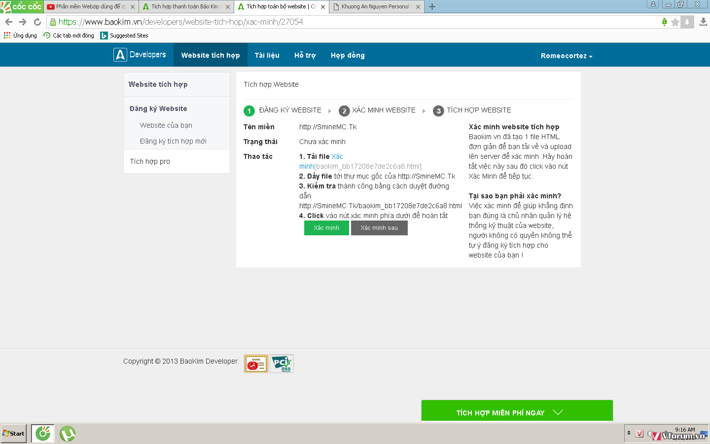
Task: Click the Copyright © 2013 BaoKim Developer text
Action: click(181, 361)
